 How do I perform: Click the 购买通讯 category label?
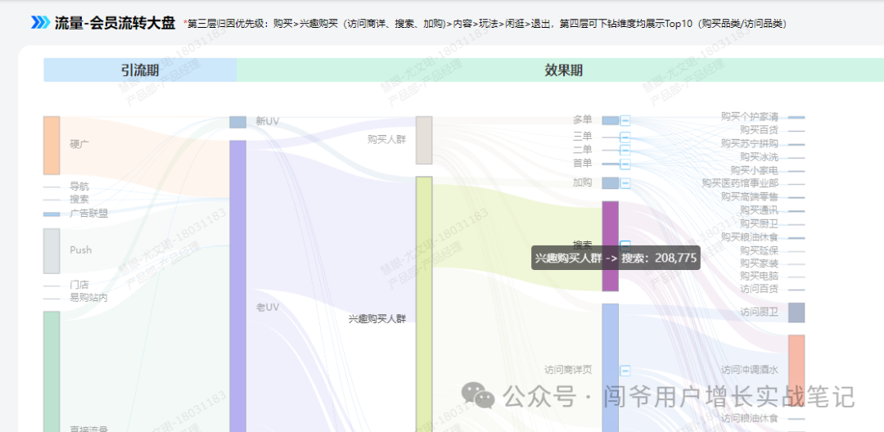pos(759,210)
